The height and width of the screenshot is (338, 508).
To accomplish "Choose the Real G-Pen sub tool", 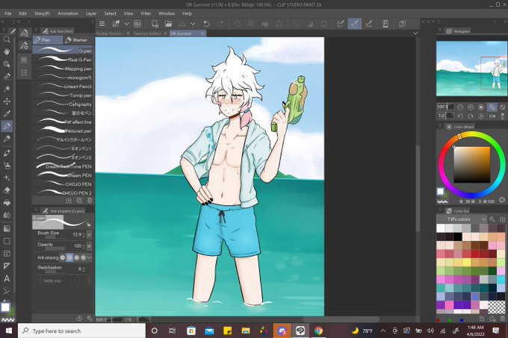I will tap(63, 60).
